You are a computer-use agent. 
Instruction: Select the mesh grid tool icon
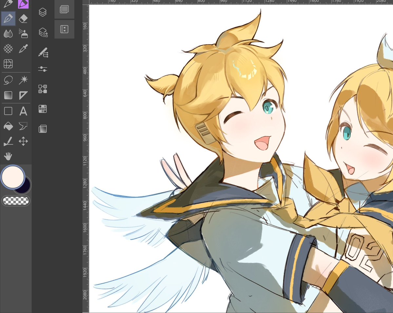8,64
